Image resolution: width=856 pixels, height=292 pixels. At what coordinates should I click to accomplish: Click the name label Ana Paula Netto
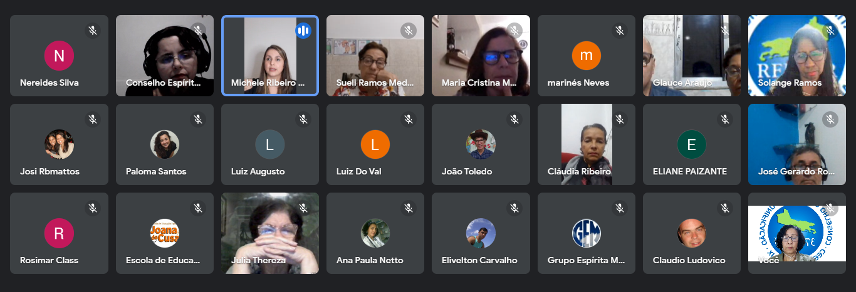pos(370,260)
